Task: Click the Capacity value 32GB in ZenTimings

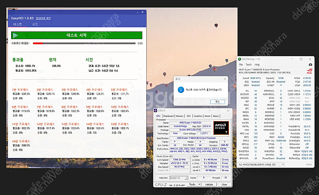Action: 281,78
